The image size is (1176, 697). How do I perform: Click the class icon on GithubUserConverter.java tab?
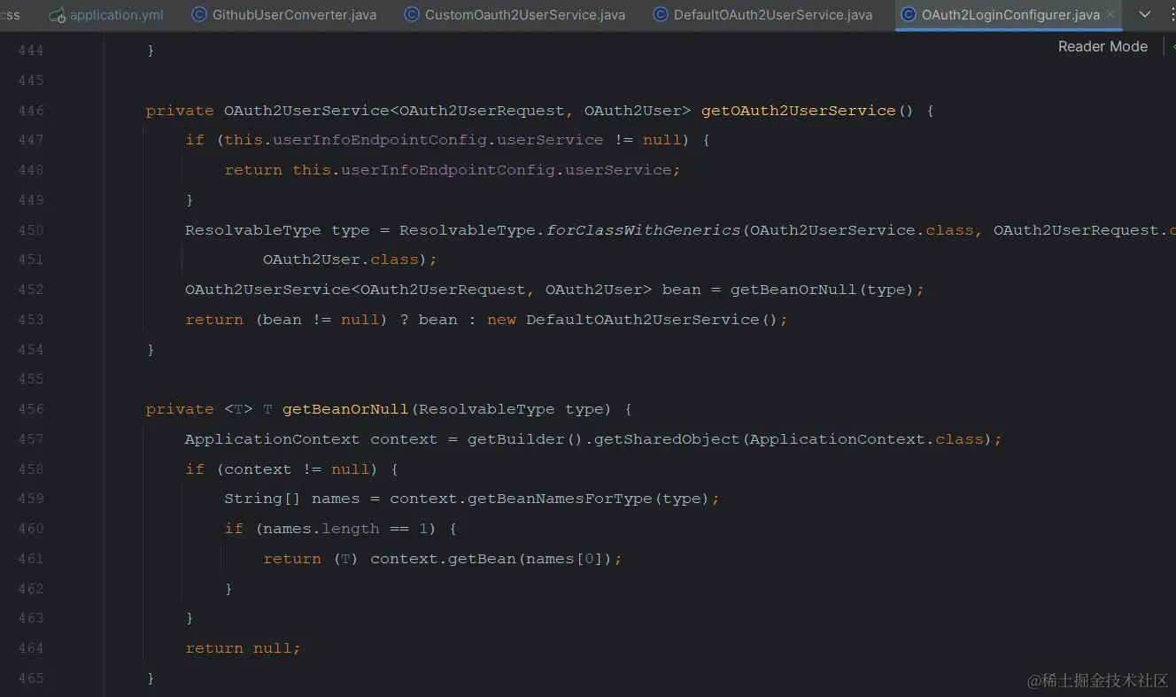click(x=199, y=15)
